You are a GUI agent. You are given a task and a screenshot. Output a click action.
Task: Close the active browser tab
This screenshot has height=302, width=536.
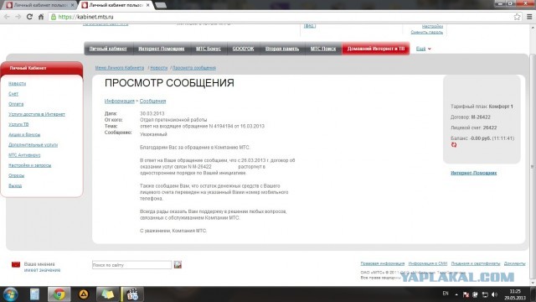(x=148, y=5)
